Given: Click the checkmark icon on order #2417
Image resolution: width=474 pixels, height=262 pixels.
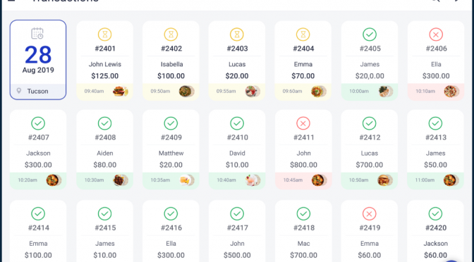Looking at the screenshot, I should coord(237,213).
